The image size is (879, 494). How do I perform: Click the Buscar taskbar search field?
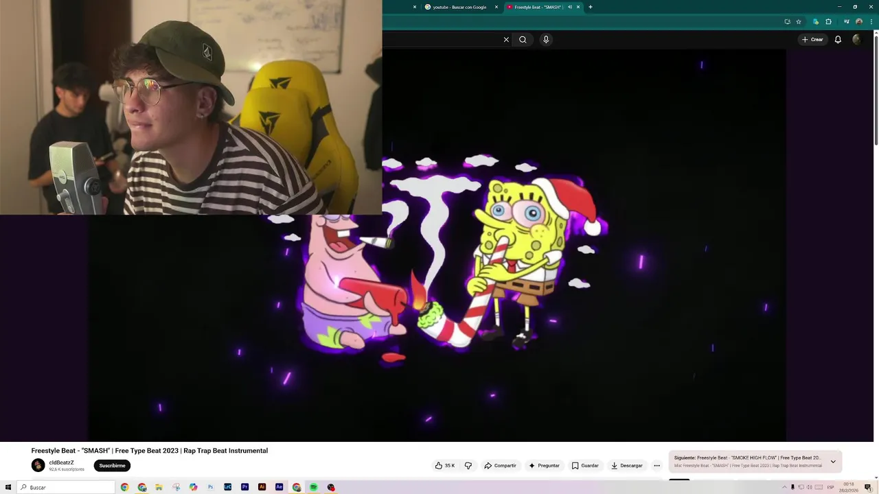[67, 487]
